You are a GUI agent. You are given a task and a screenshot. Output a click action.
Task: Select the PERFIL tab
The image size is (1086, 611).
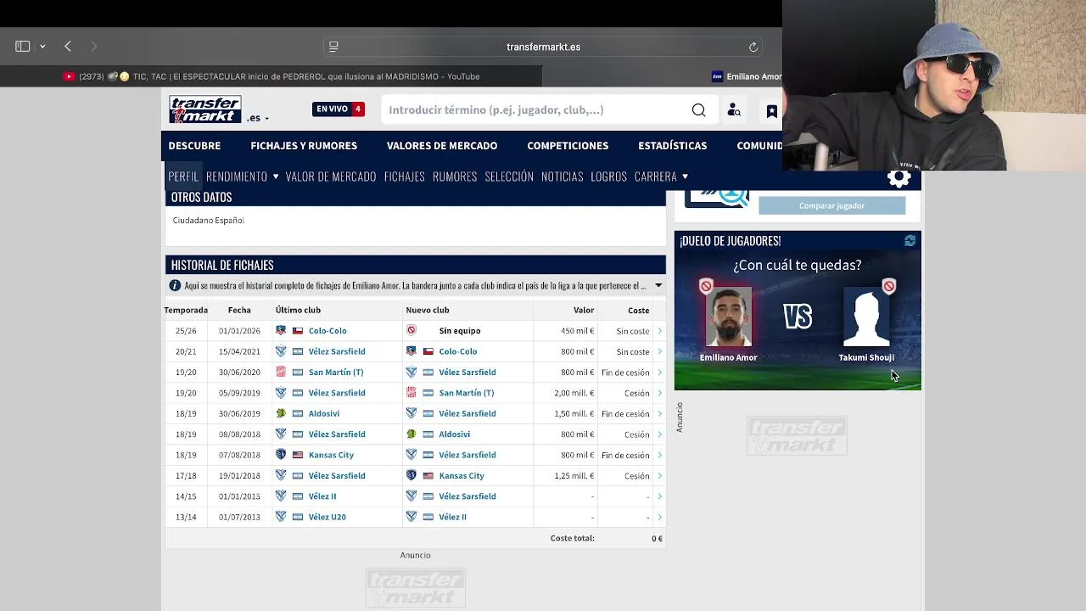click(x=183, y=177)
